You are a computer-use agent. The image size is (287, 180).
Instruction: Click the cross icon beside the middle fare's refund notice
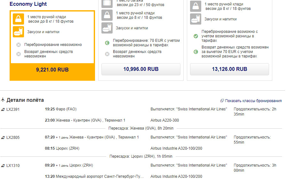(107, 54)
